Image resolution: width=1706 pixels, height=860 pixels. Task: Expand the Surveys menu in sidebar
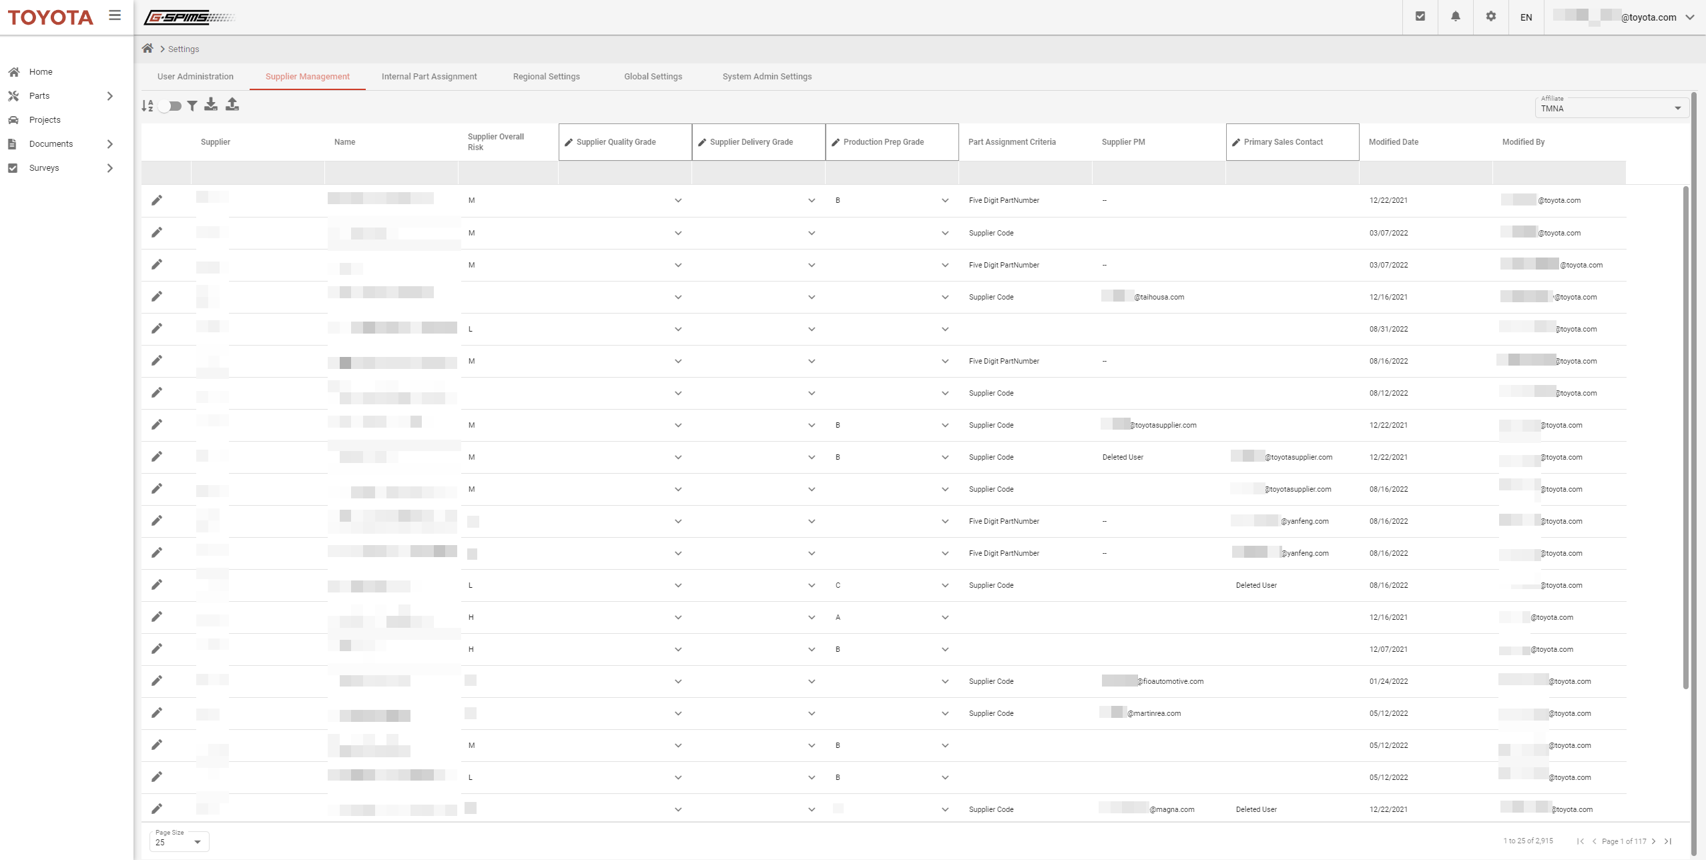pyautogui.click(x=110, y=168)
